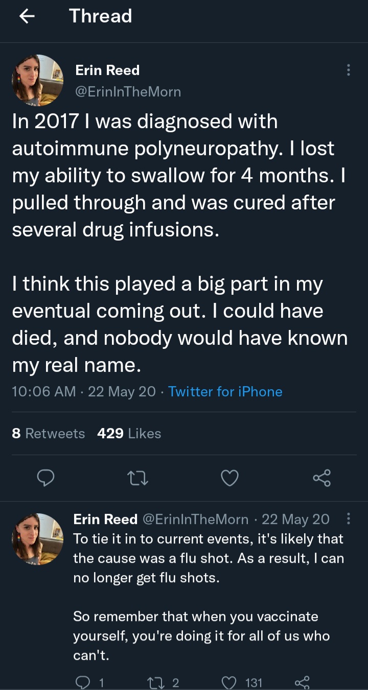The image size is (368, 690).
Task: Retweet the main tweet
Action: click(138, 478)
